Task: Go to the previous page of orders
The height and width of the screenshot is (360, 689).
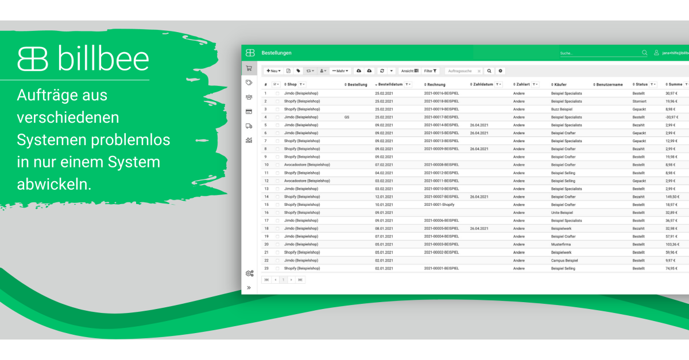Action: tap(275, 280)
